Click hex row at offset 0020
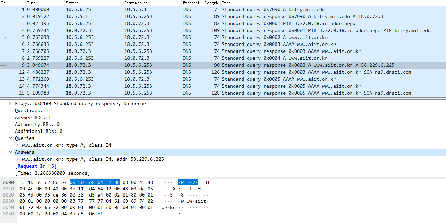The width and height of the screenshot is (446, 223). [86, 195]
